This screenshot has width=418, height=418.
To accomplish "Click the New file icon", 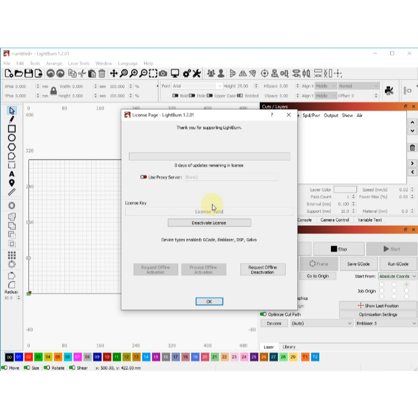I will [9, 73].
